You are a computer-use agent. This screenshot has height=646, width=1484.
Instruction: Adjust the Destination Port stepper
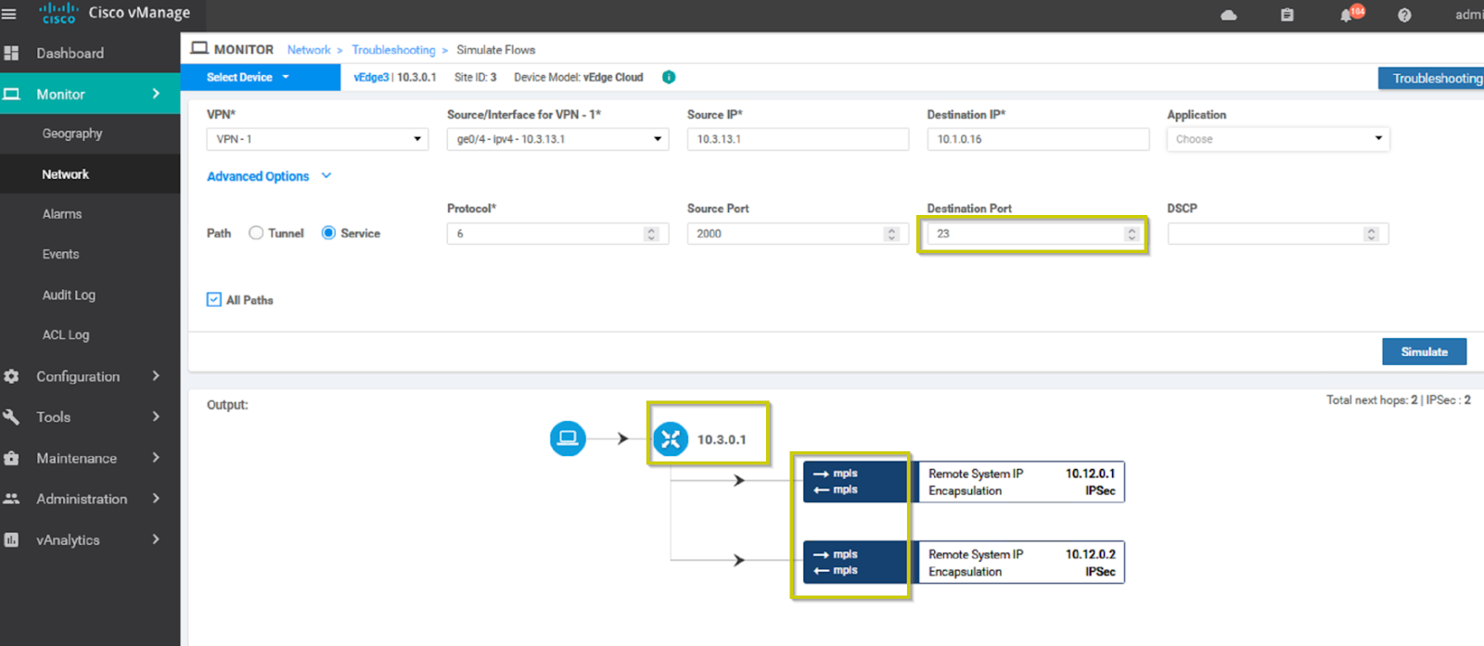point(1132,234)
